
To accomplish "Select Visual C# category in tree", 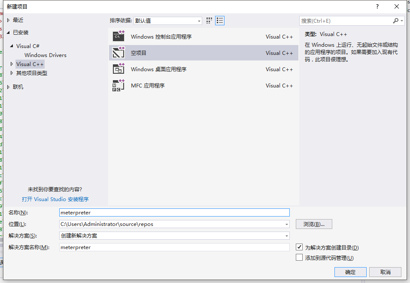I will pyautogui.click(x=28, y=46).
